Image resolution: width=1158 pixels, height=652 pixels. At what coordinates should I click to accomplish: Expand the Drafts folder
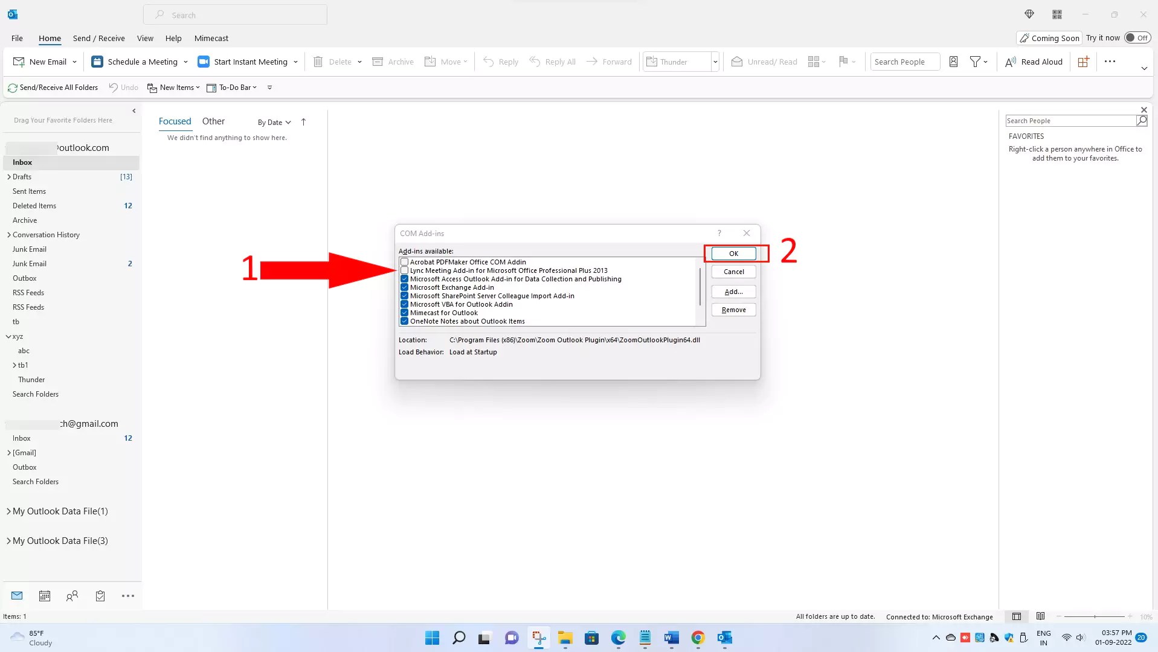pyautogui.click(x=8, y=177)
